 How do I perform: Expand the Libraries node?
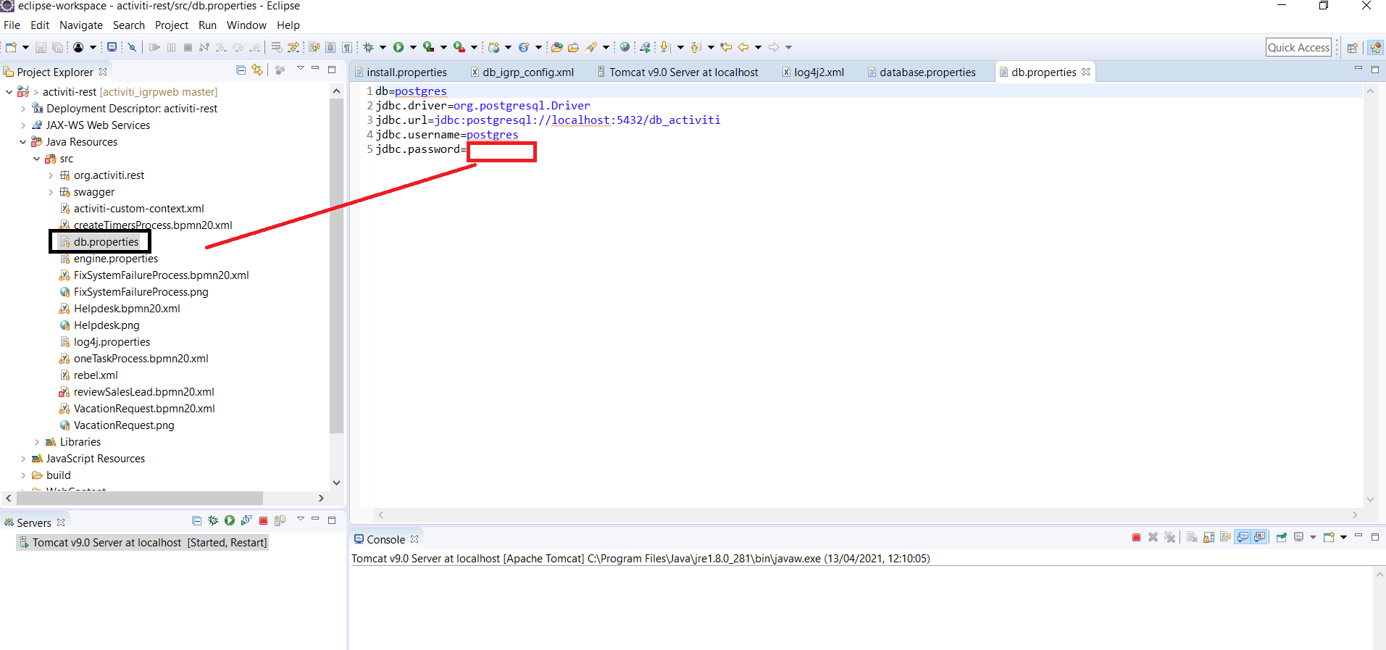point(37,442)
